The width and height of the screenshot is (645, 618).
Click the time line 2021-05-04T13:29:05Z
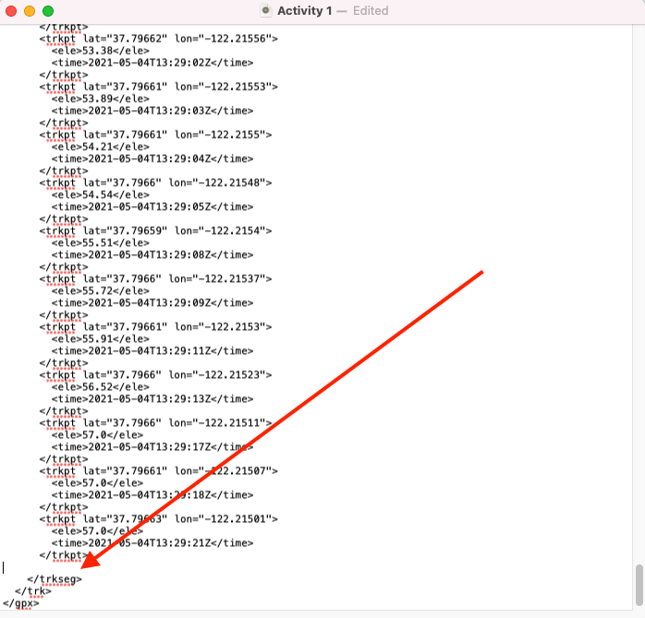click(152, 206)
